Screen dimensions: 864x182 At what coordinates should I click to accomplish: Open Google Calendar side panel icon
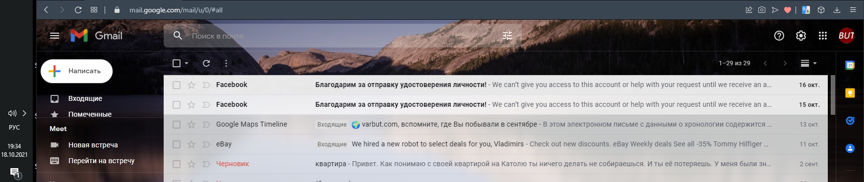click(x=850, y=65)
